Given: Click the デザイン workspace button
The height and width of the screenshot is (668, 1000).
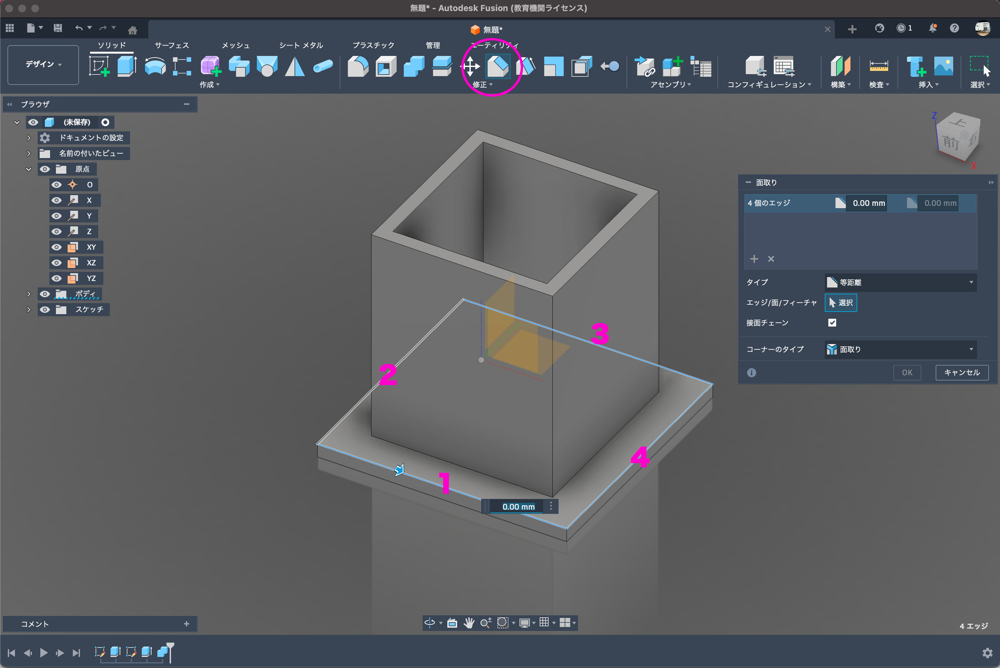Looking at the screenshot, I should 43,64.
